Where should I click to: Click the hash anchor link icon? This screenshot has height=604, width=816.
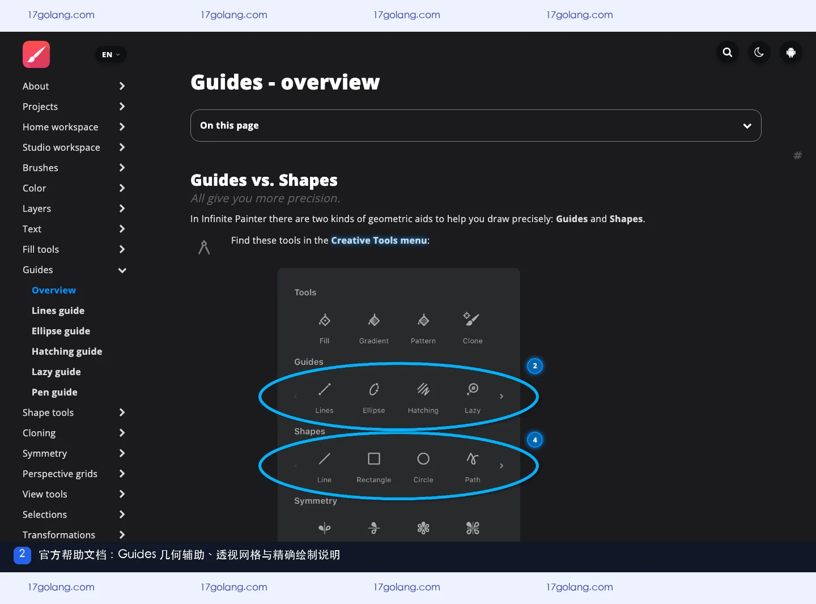(x=797, y=155)
